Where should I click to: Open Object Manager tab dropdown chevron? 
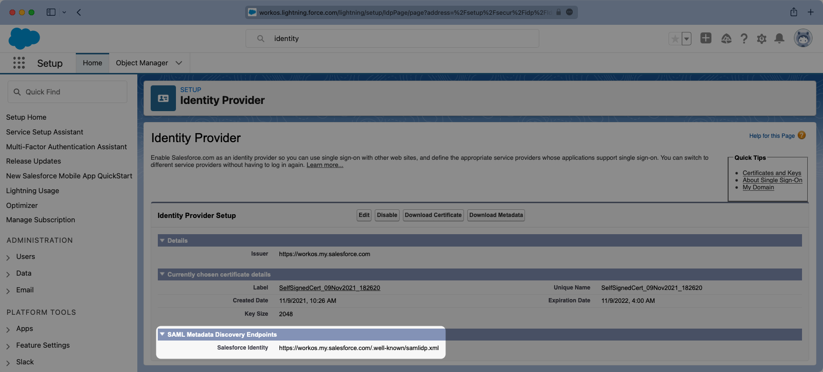pyautogui.click(x=179, y=63)
